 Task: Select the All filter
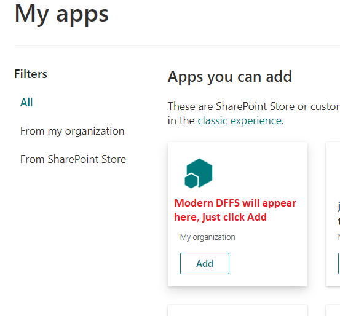(x=26, y=103)
